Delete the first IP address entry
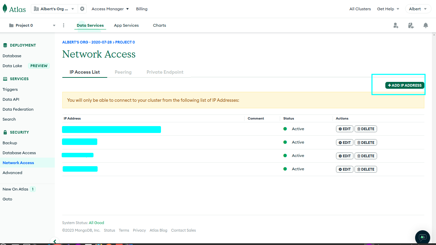 click(x=365, y=129)
